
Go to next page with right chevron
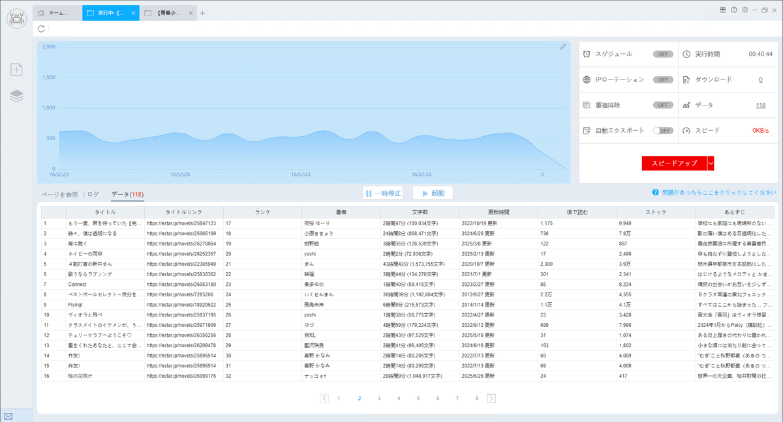491,398
